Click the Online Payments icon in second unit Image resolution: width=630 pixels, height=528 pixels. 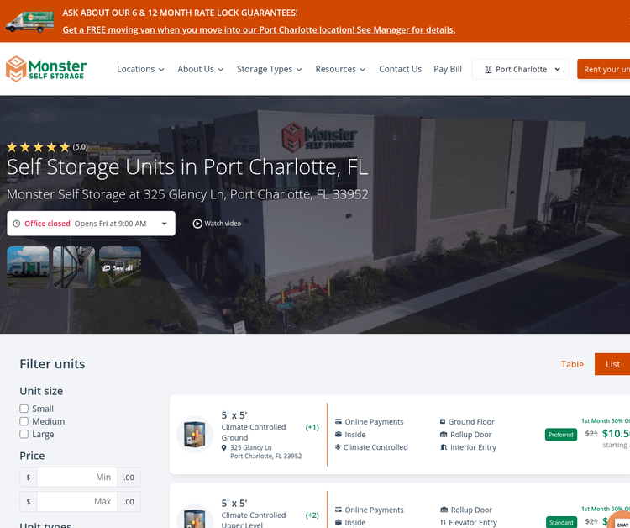(x=339, y=510)
